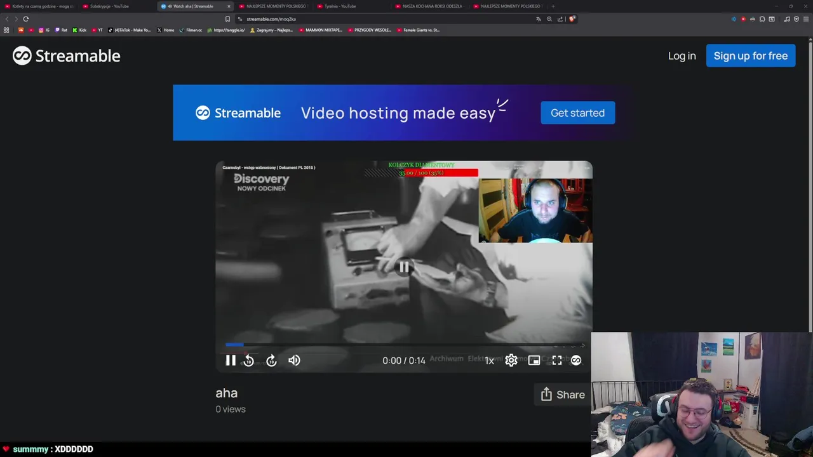The image size is (813, 457).
Task: Seek along the video progress bar
Action: pyautogui.click(x=404, y=345)
